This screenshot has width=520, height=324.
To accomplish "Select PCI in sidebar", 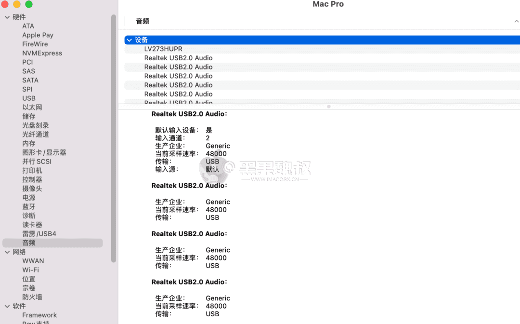I will [27, 62].
